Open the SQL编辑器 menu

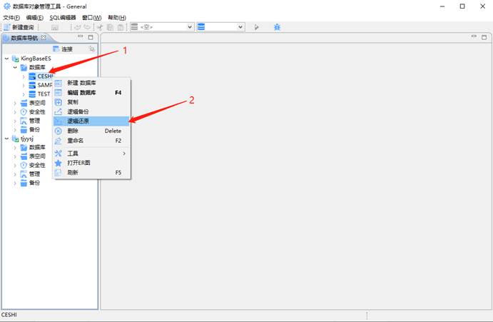63,18
